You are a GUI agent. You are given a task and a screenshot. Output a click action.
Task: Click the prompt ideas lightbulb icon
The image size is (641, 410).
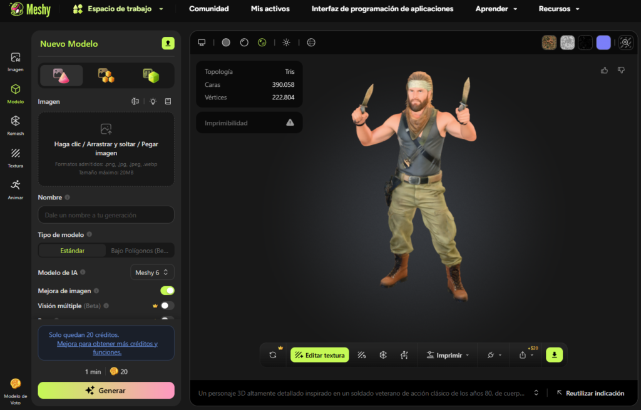[152, 101]
